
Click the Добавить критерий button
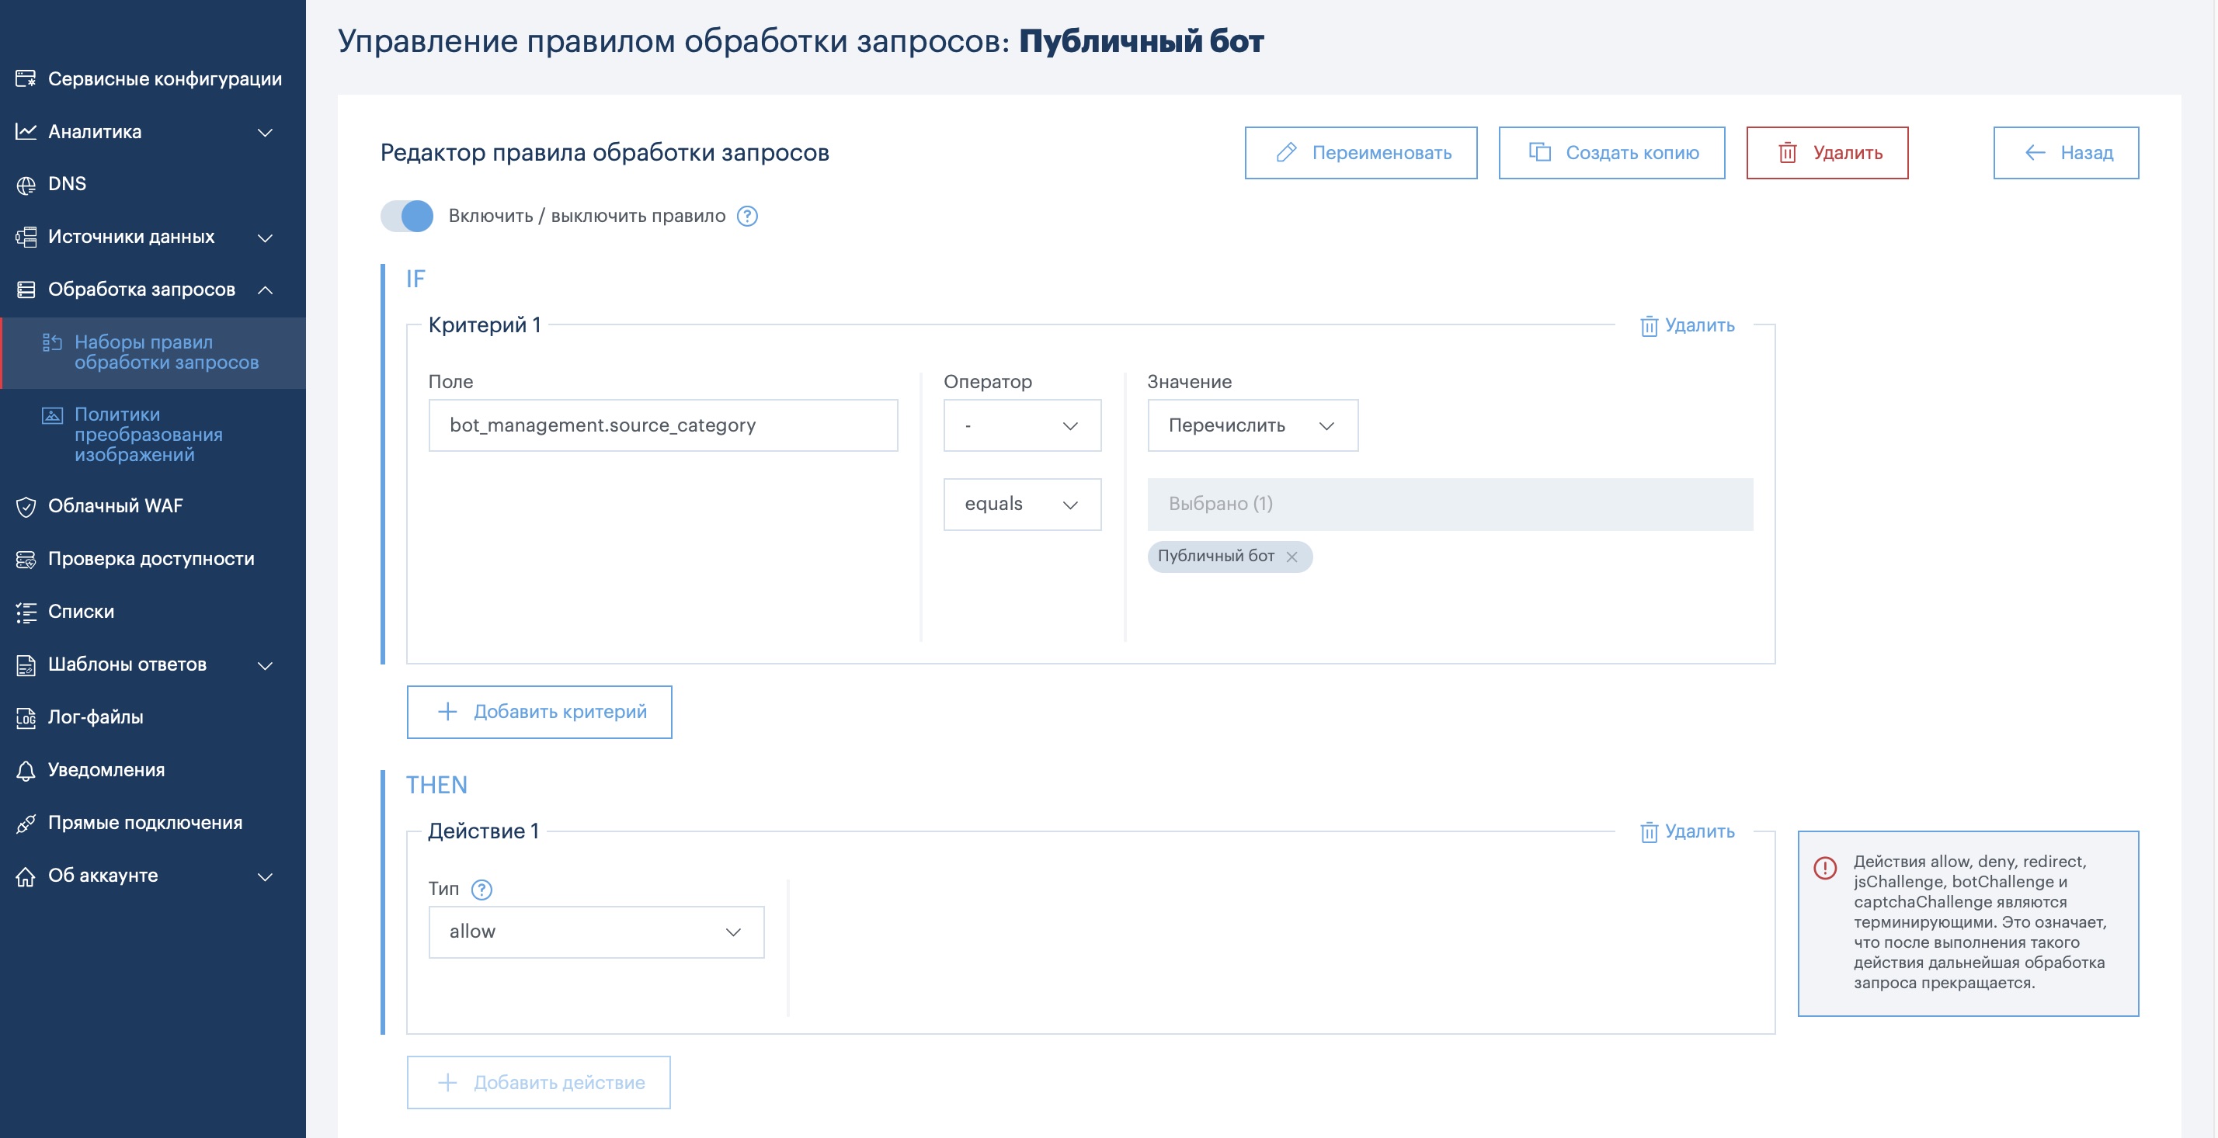[x=539, y=712]
